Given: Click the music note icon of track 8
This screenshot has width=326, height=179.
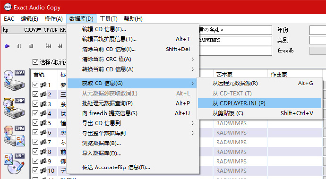Looking at the screenshot, I should point(43,152).
